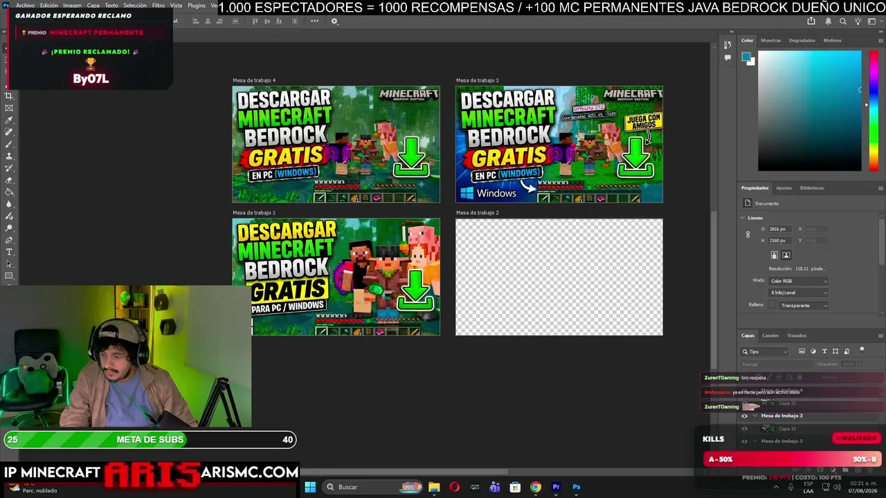This screenshot has width=886, height=498.
Task: Select the Path Selection tool
Action: point(9,264)
